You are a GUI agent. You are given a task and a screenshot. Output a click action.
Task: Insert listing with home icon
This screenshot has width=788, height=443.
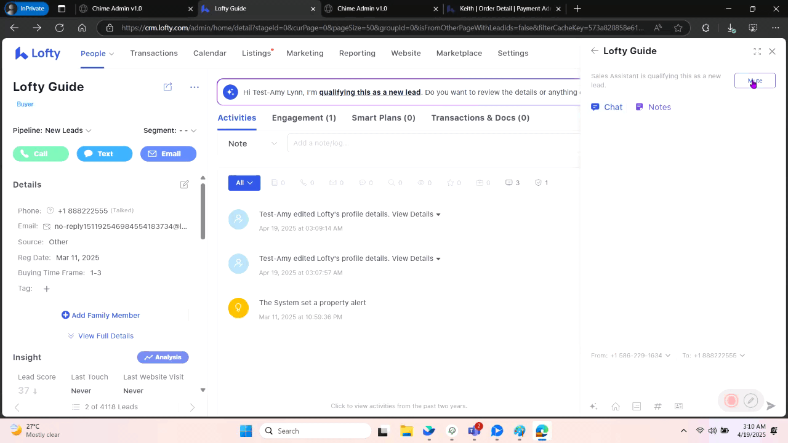pyautogui.click(x=615, y=406)
